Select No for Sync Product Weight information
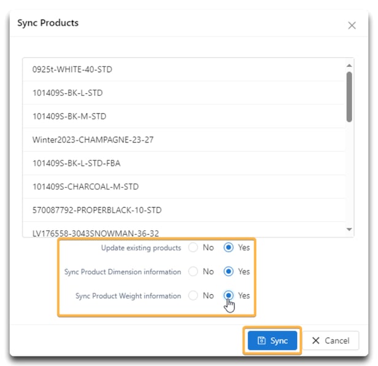The height and width of the screenshot is (366, 378). [193, 295]
